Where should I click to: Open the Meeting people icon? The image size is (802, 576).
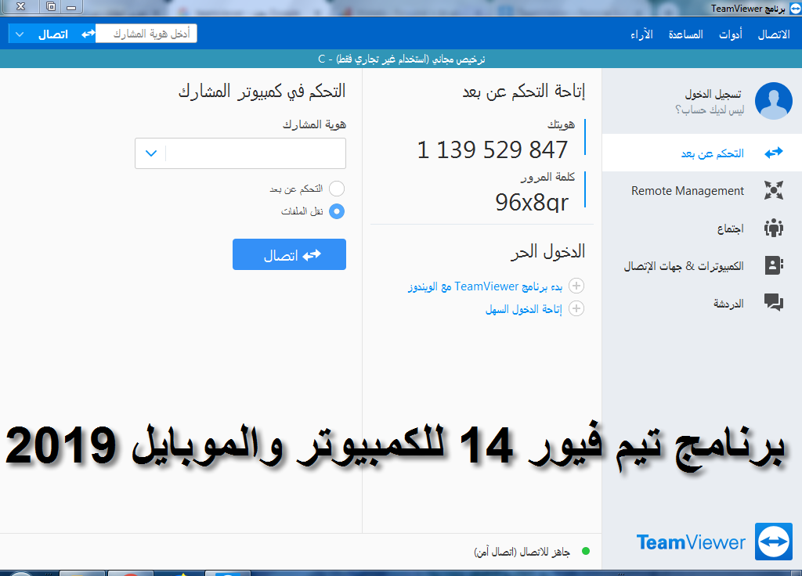[x=774, y=229]
